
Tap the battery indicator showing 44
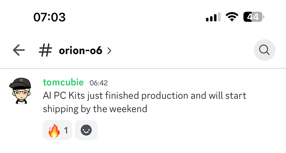(254, 17)
